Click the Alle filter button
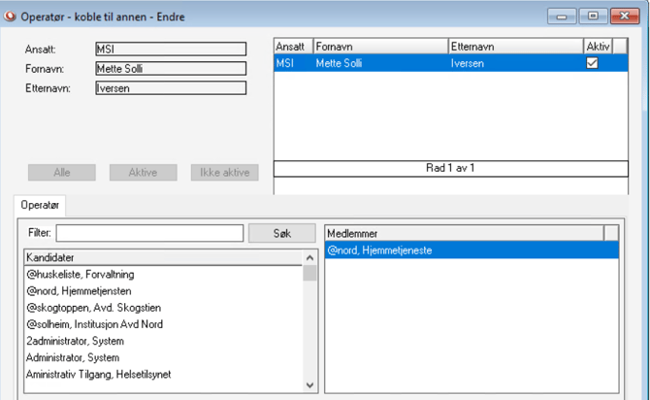 [x=61, y=173]
